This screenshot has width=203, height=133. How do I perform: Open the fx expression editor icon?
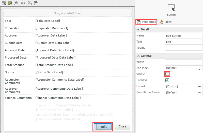pos(16,3)
